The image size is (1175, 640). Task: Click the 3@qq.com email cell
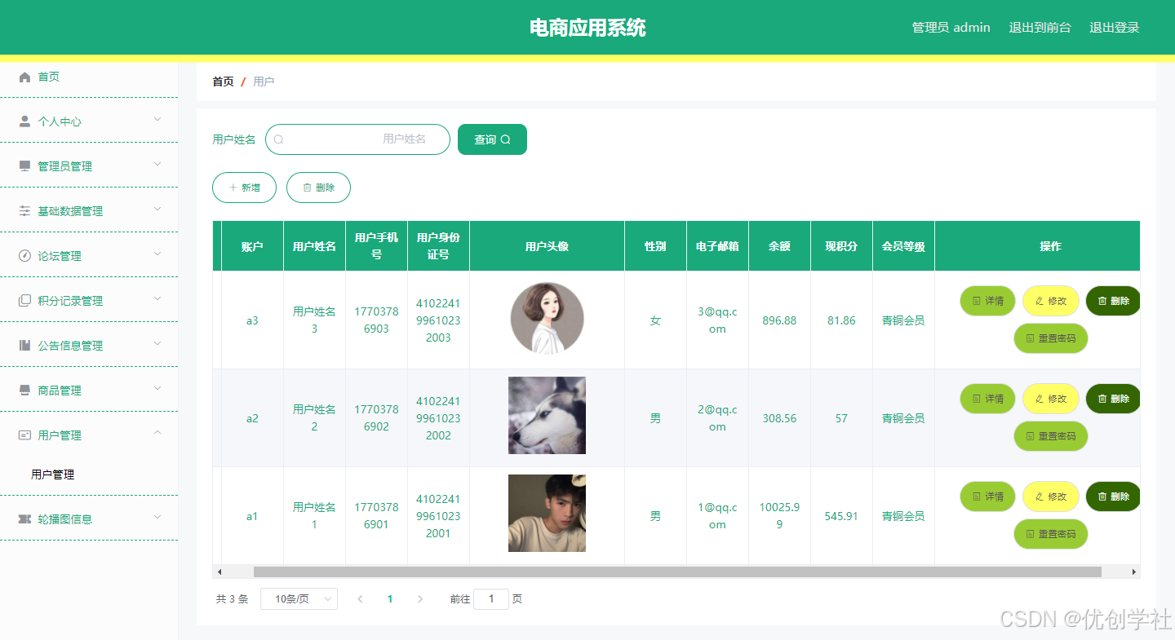point(717,320)
